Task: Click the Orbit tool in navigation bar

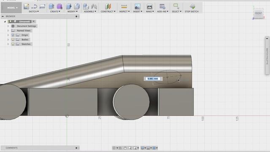Action: (x=114, y=148)
